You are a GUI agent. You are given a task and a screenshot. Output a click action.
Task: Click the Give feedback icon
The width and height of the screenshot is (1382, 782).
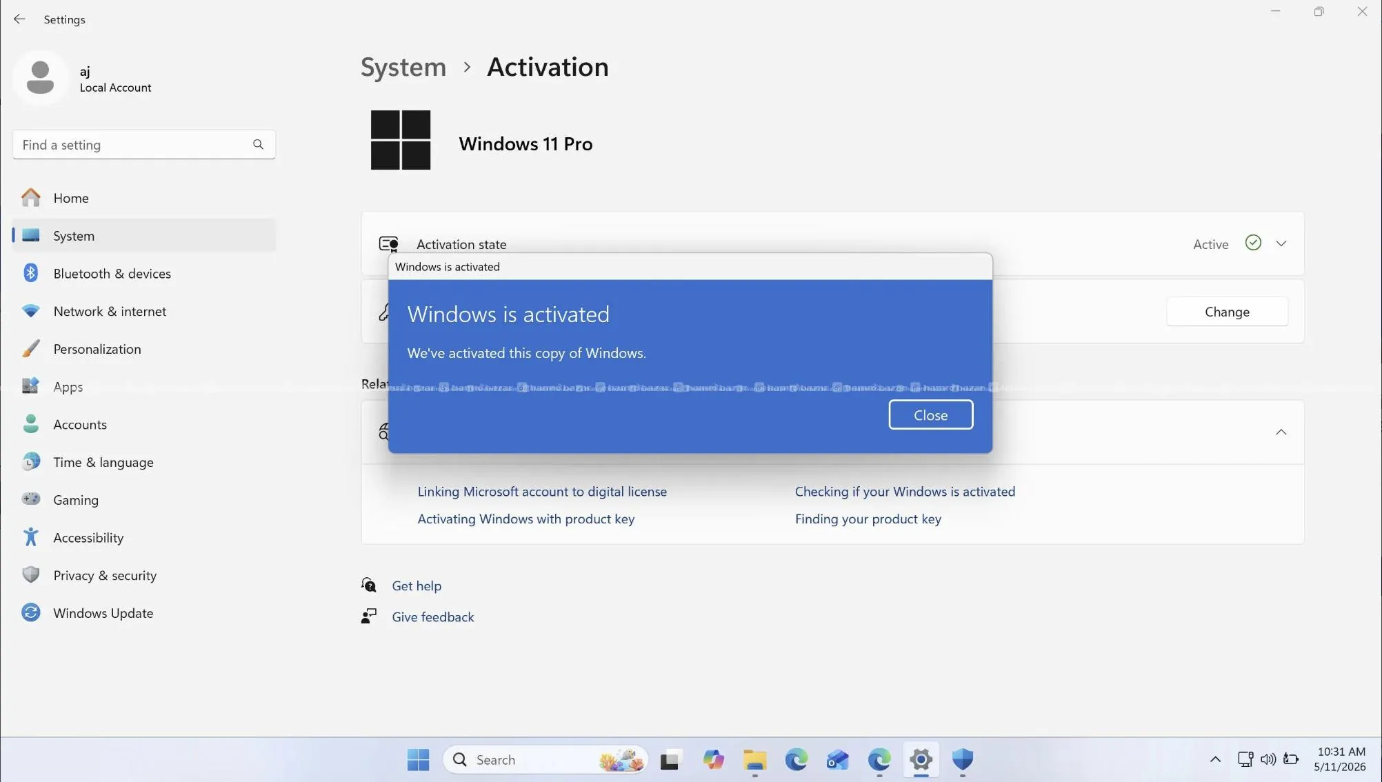(x=369, y=616)
